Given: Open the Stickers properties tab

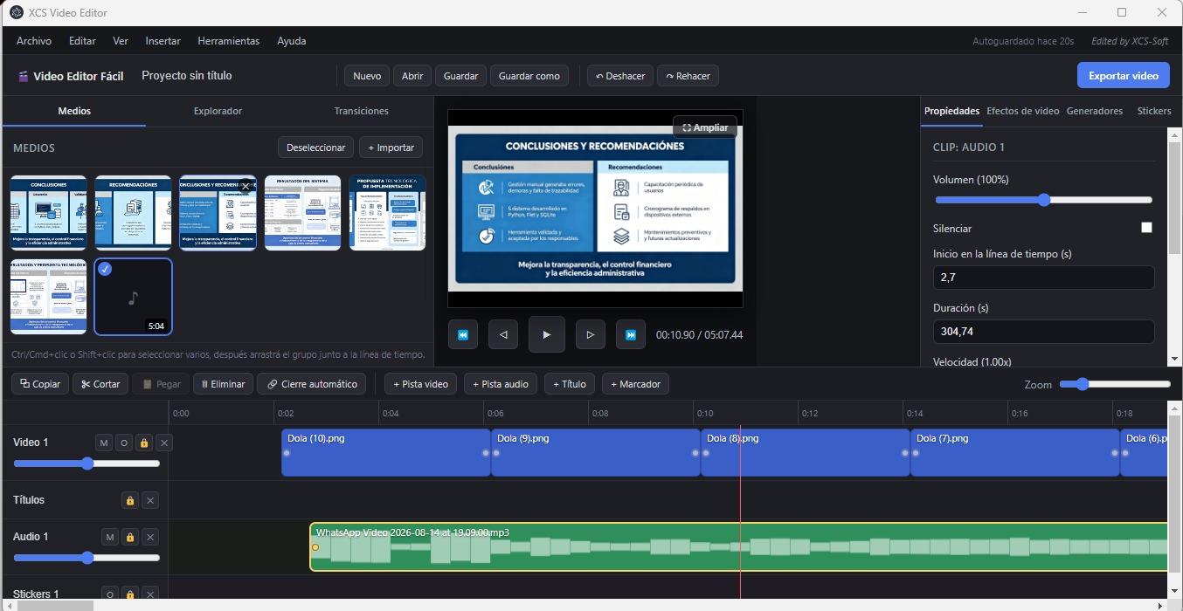Looking at the screenshot, I should coord(1154,111).
